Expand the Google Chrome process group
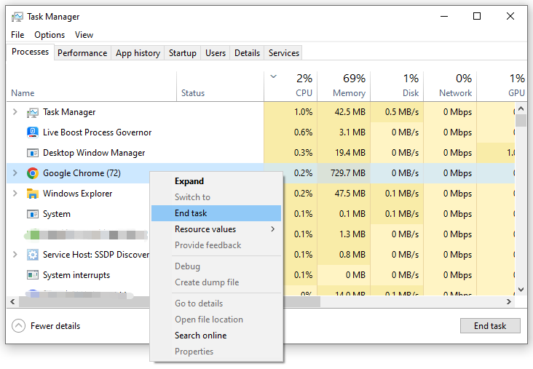This screenshot has height=369, width=533. (15, 173)
